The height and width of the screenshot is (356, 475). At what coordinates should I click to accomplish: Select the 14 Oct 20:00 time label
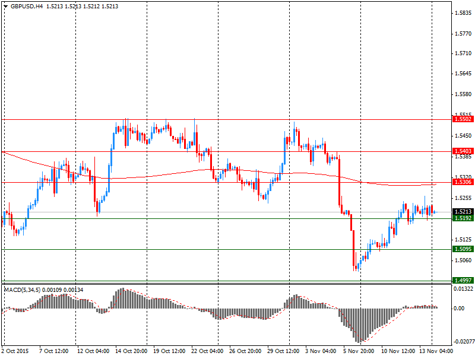click(131, 351)
